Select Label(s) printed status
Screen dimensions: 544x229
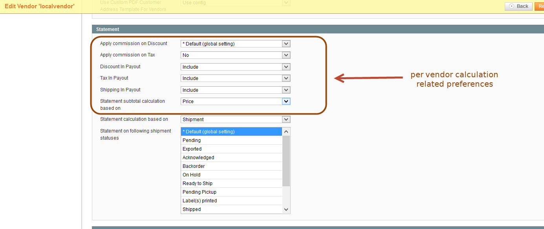click(x=231, y=201)
